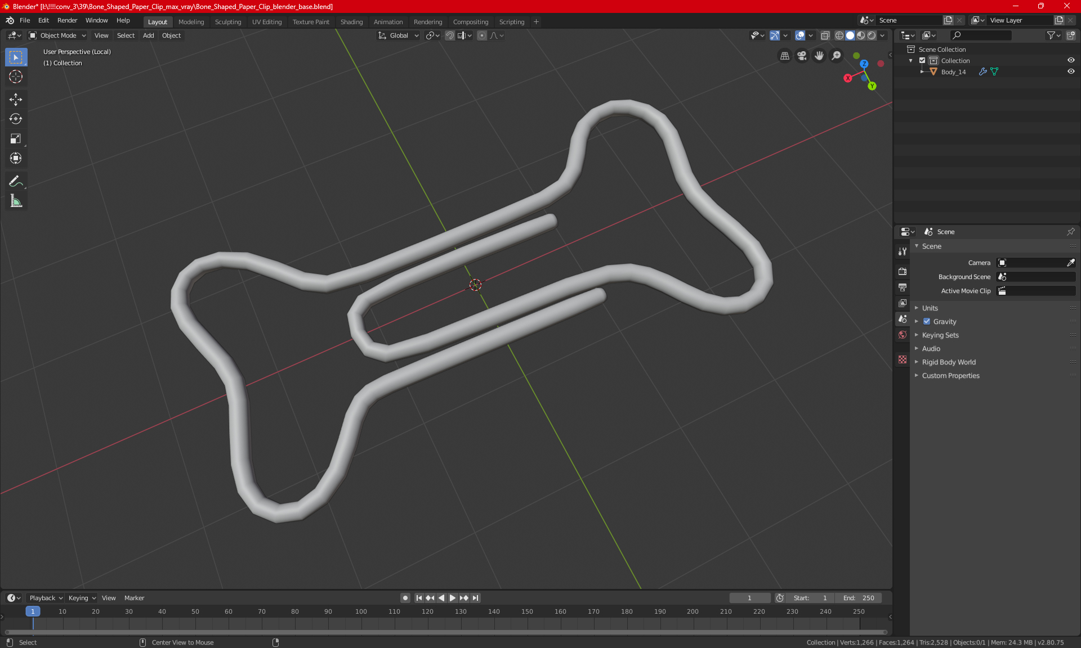Jump to the end frame
Screen dimensions: 1081x648
[475, 598]
